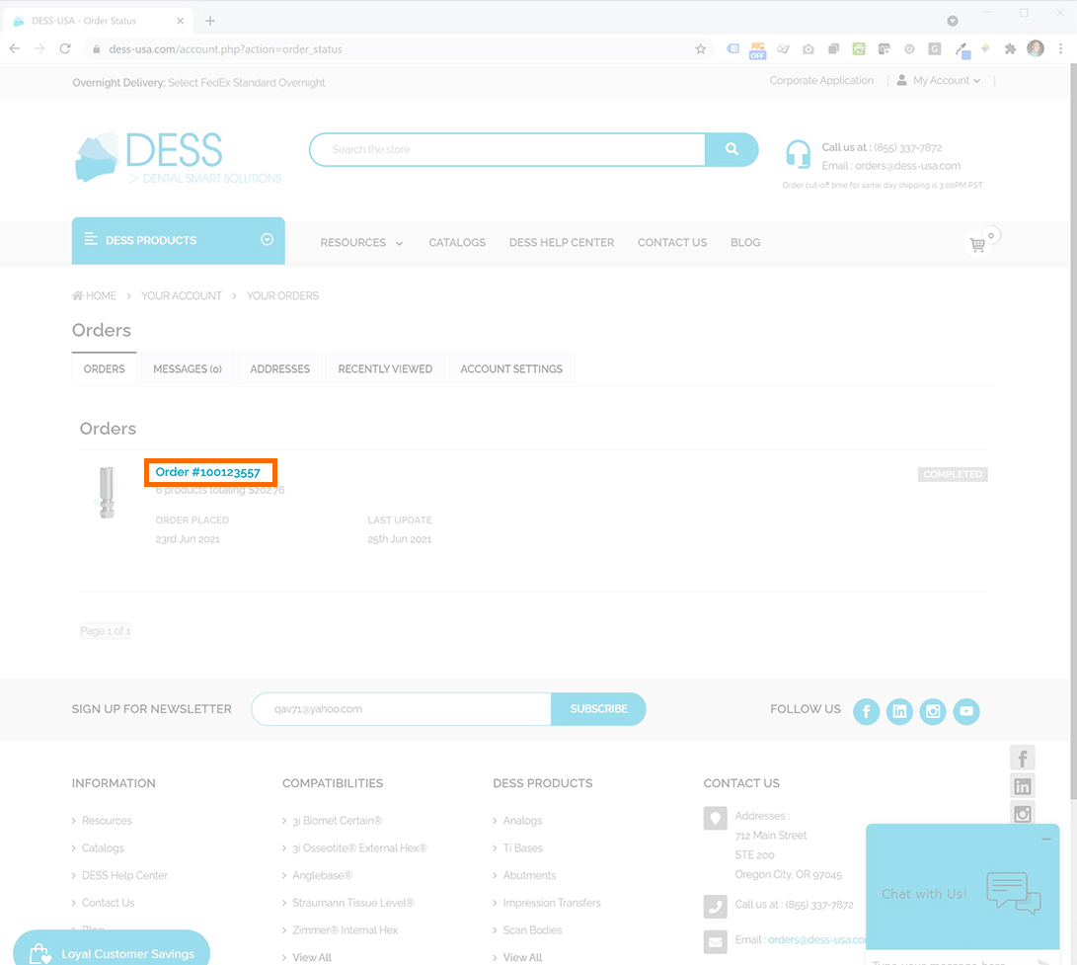Minimize the Chat with Us widget
The image size is (1077, 965).
[x=1046, y=839]
